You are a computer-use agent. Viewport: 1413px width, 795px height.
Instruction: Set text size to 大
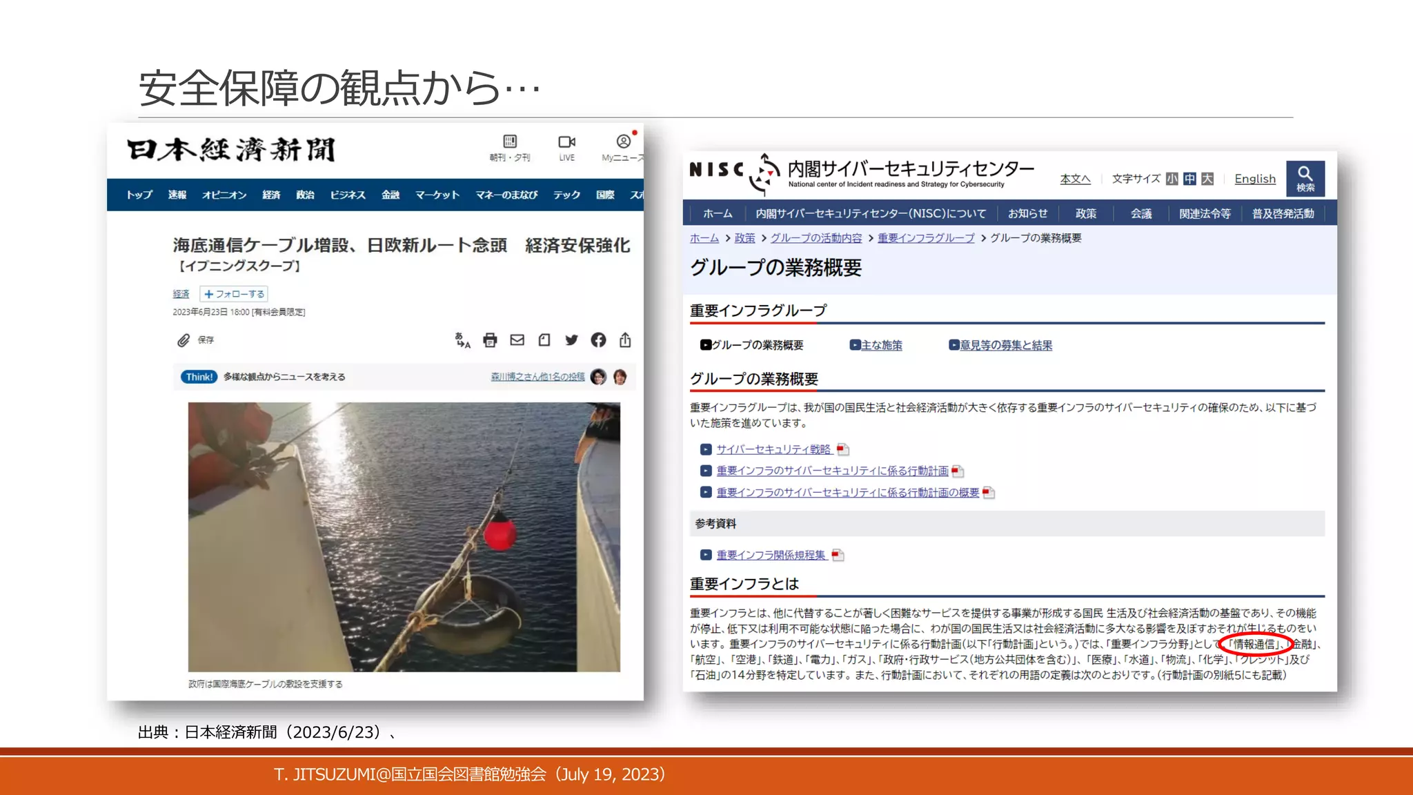1207,179
